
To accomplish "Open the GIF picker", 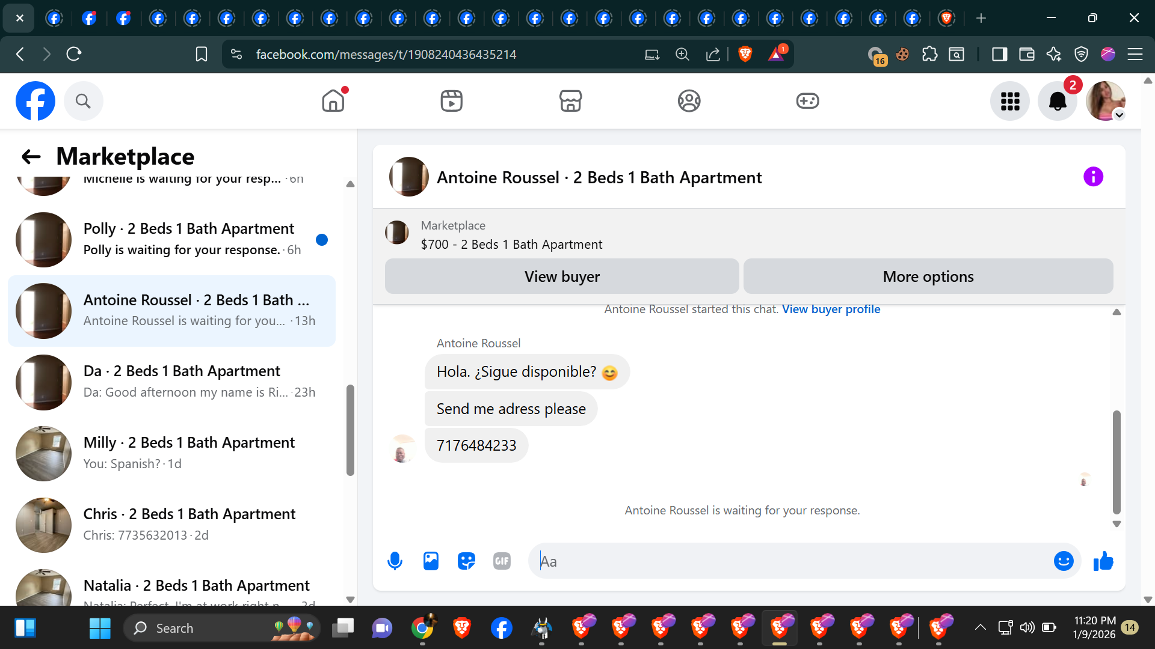I will pyautogui.click(x=502, y=561).
